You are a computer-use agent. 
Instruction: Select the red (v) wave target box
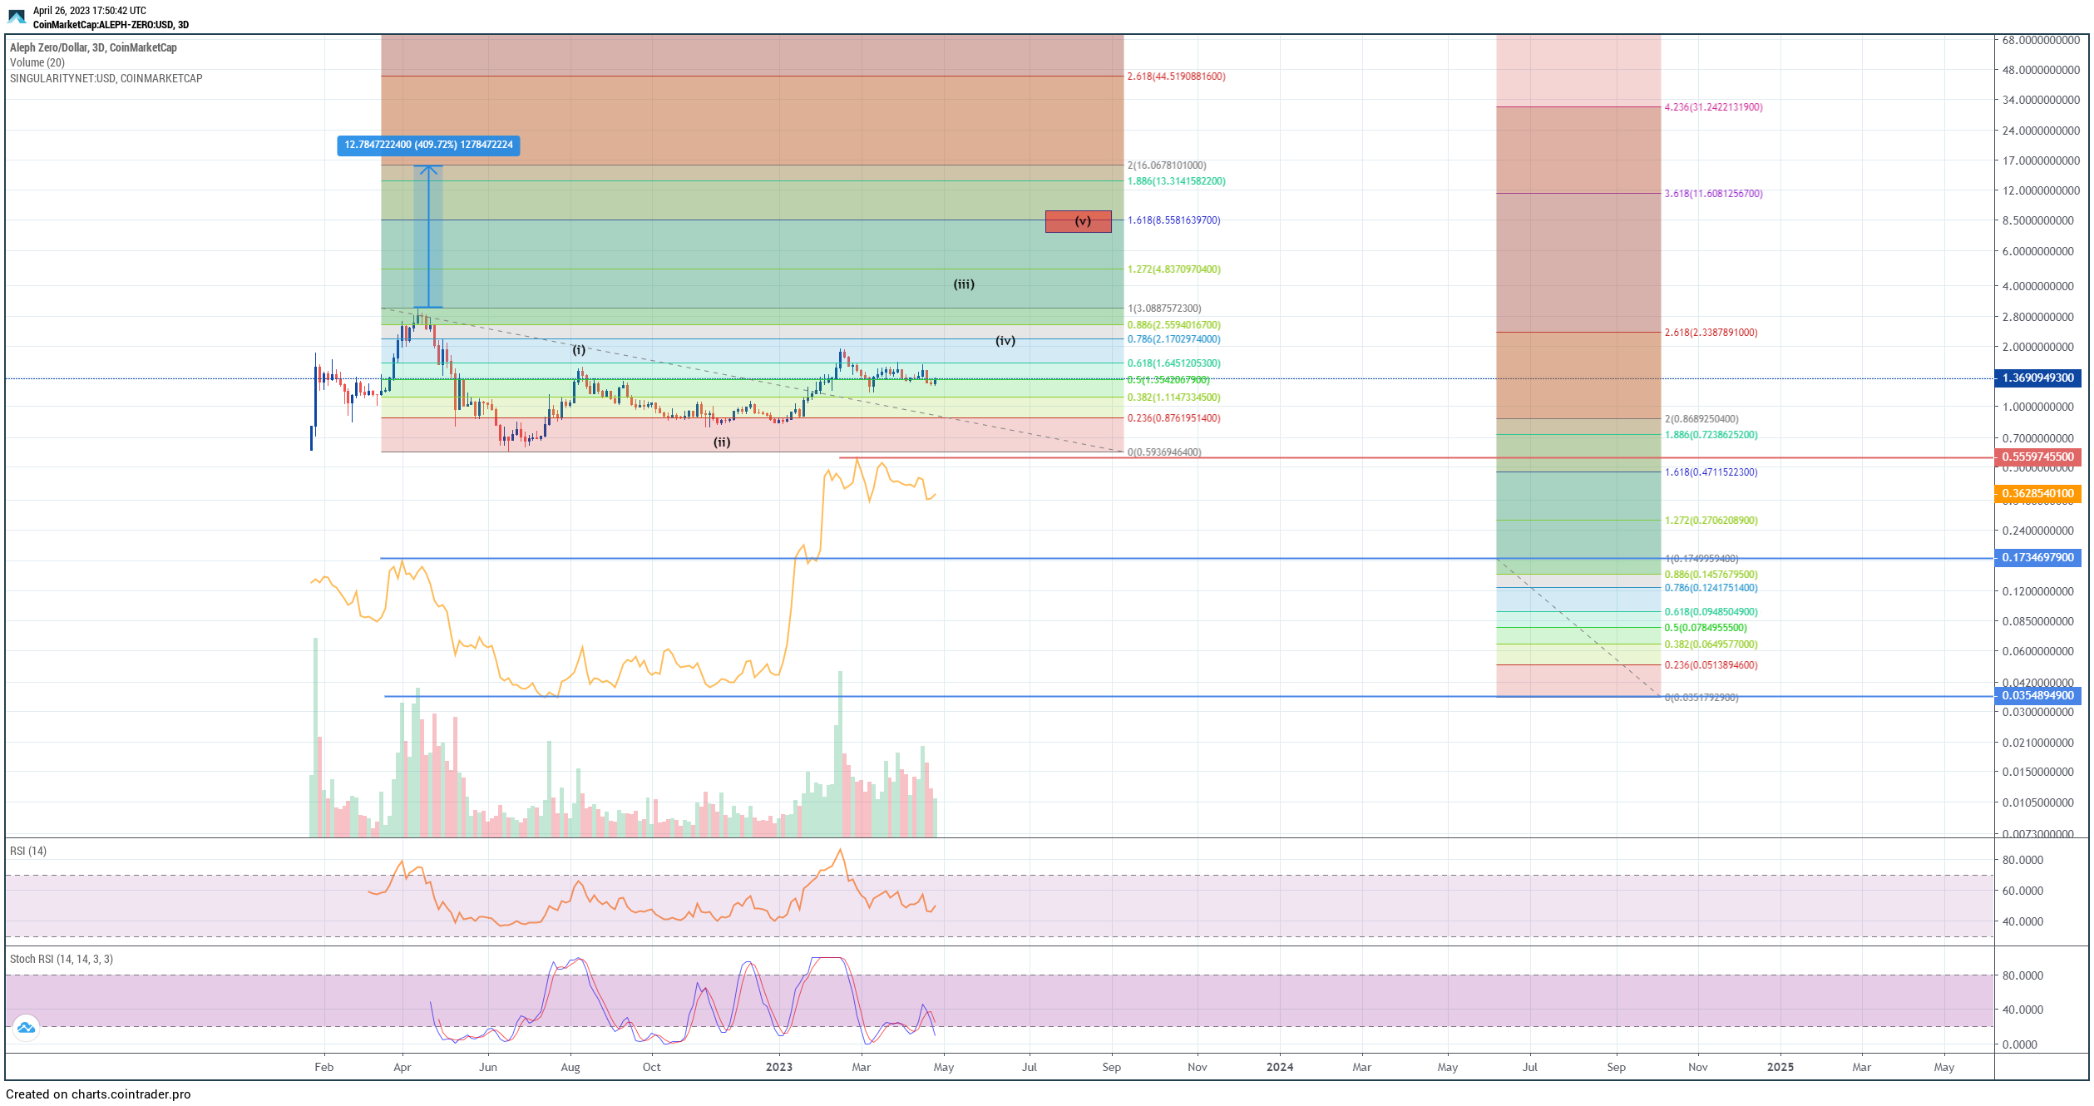point(1078,221)
